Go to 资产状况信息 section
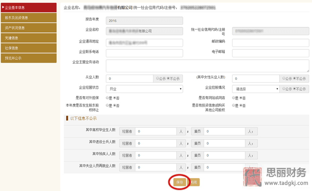The height and width of the screenshot is (191, 312). click(29, 28)
